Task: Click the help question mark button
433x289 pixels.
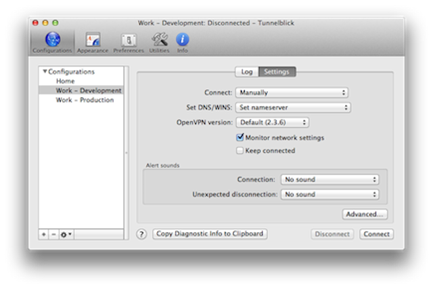Action: (x=141, y=234)
